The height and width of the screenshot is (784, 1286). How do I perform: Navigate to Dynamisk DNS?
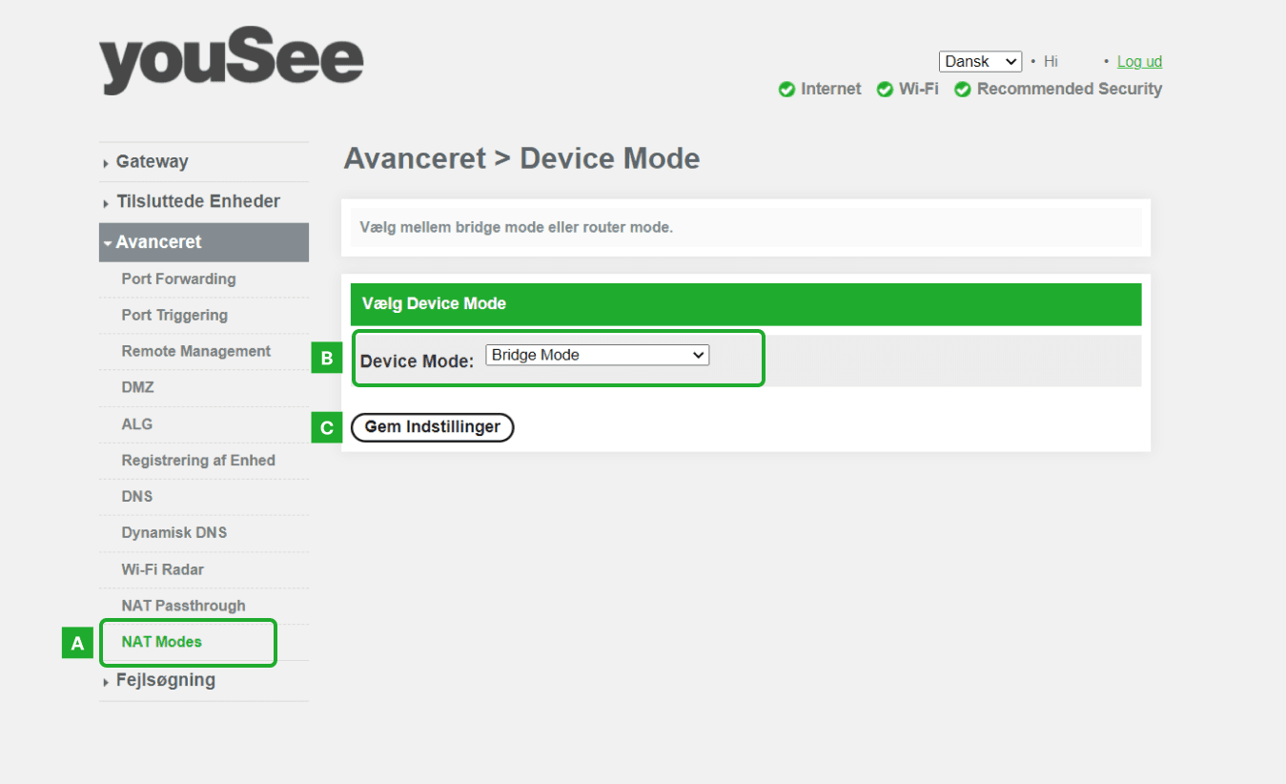pos(174,533)
